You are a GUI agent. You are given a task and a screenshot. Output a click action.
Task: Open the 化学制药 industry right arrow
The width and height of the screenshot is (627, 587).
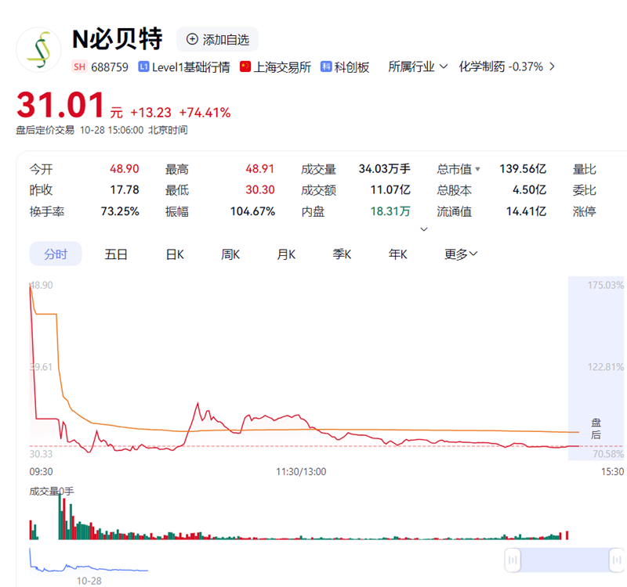[x=553, y=67]
